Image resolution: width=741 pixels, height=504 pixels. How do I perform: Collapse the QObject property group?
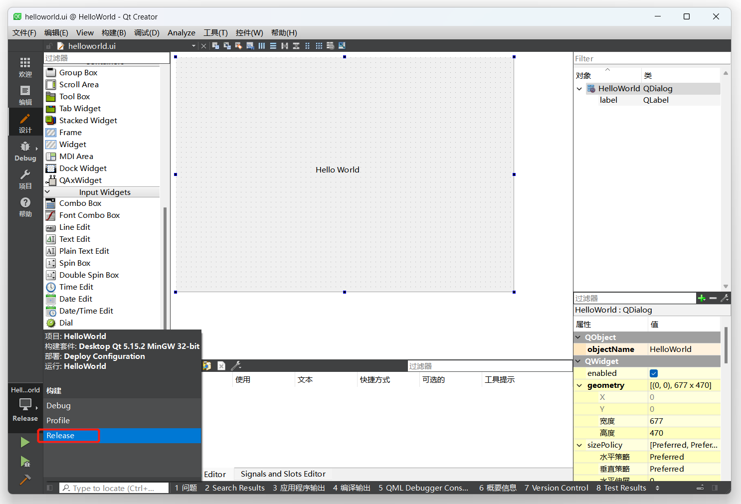[x=578, y=337]
